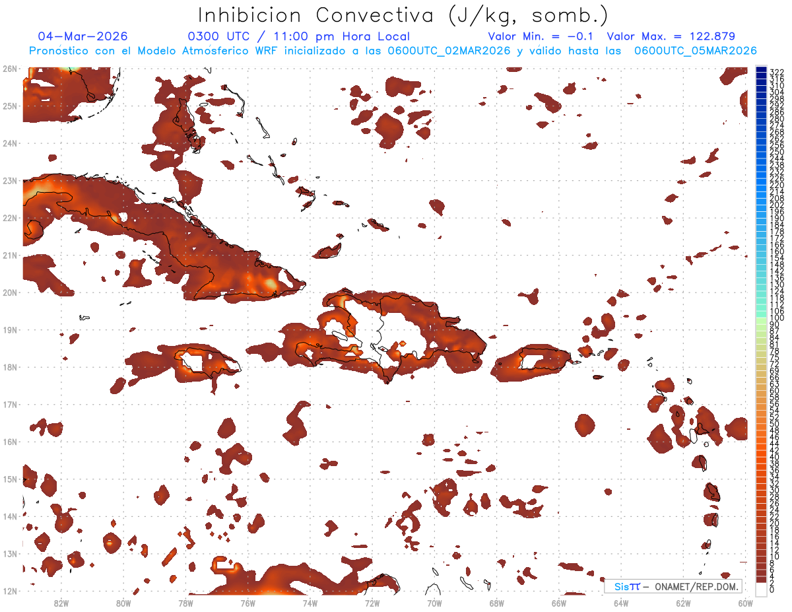This screenshot has height=612, width=792.
Task: Click the 12N latitude label
Action: tap(9, 591)
